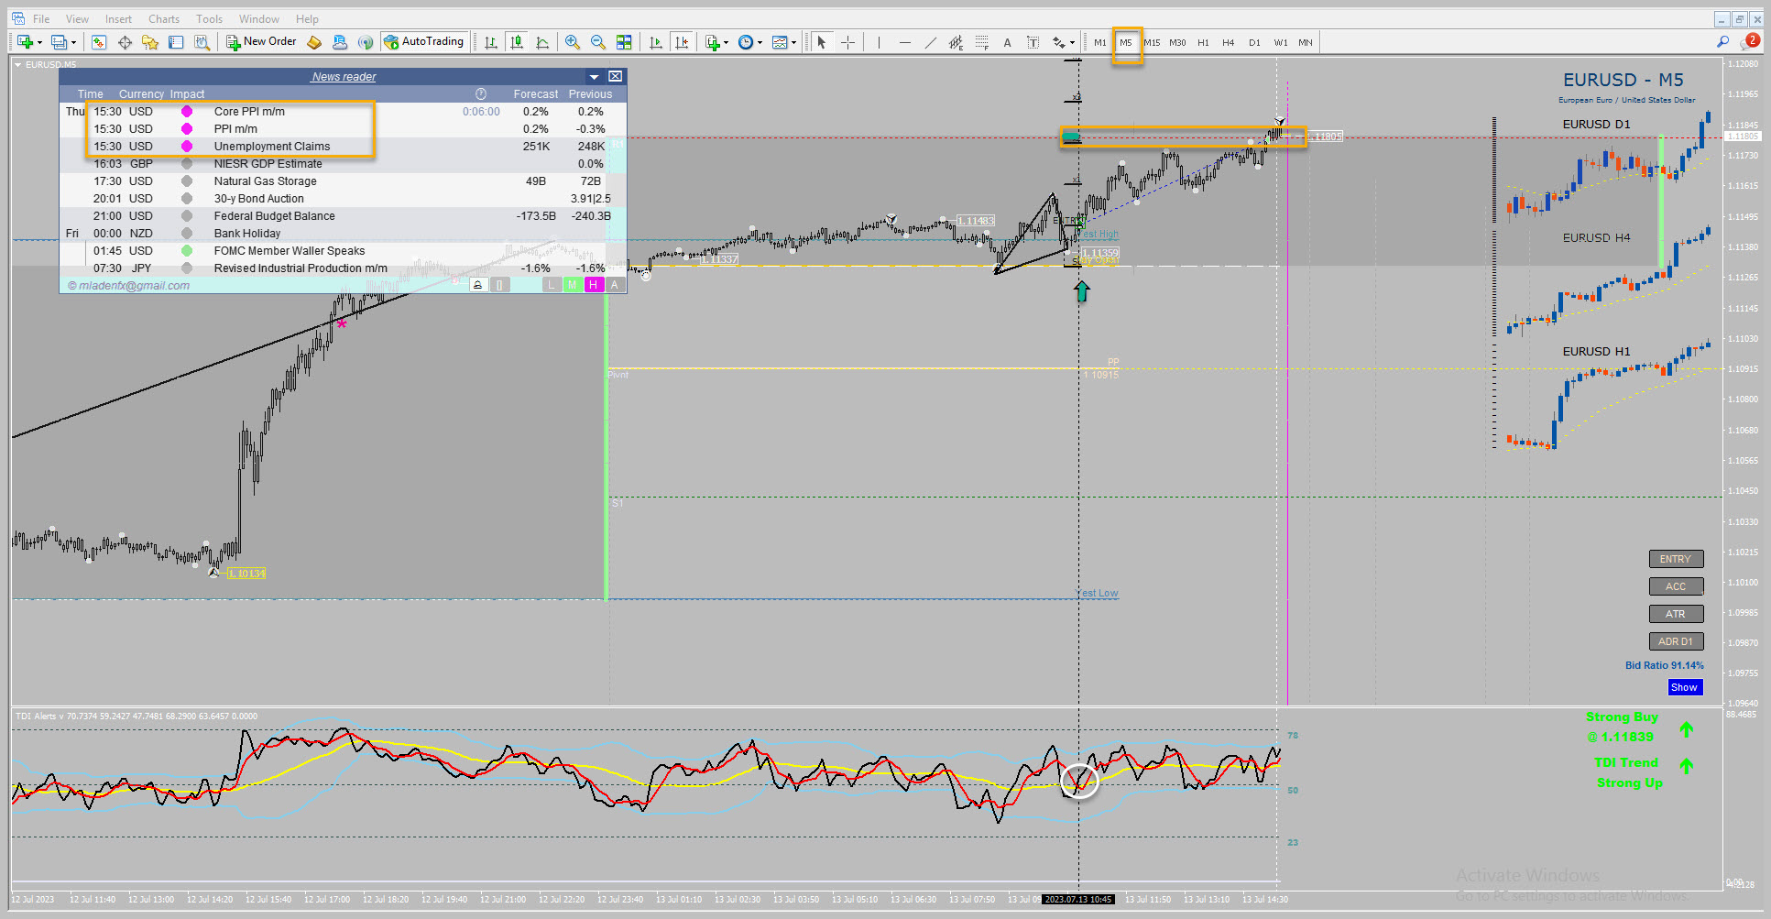Screen dimensions: 1771x919
Task: Toggle high impact H filter in news reader
Action: pos(593,285)
